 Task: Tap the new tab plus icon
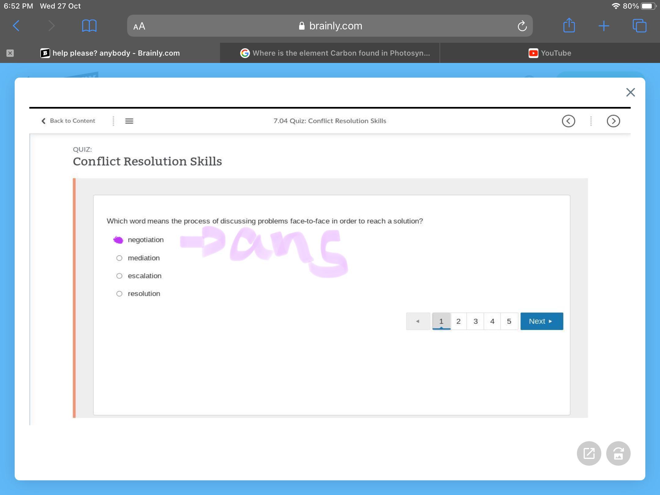(603, 26)
